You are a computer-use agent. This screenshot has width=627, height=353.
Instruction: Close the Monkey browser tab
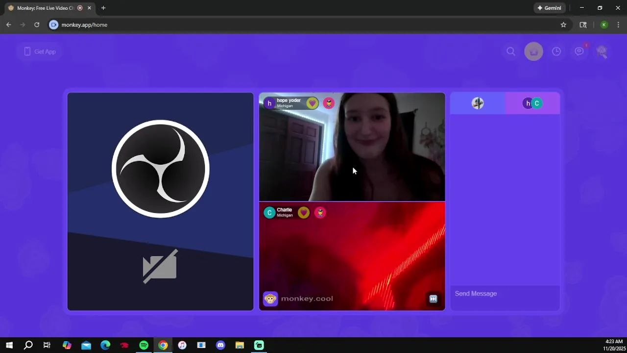coord(90,8)
